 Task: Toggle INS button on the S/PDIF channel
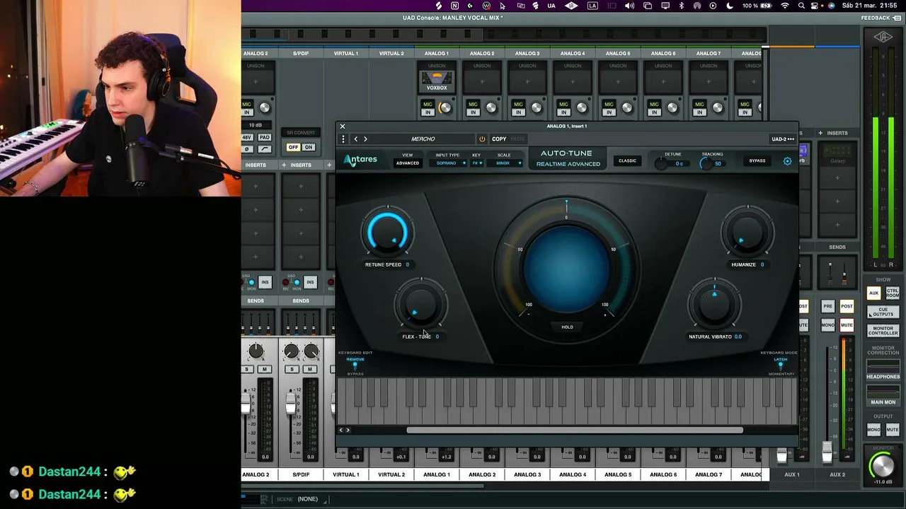coord(310,282)
